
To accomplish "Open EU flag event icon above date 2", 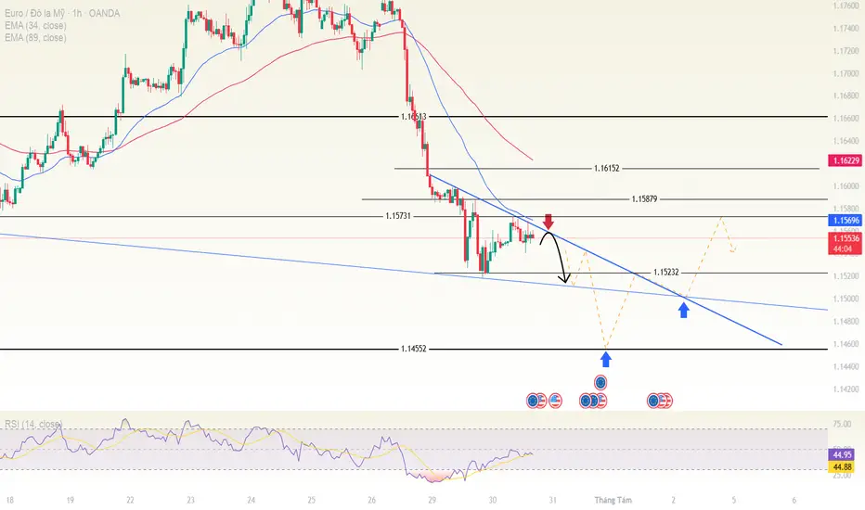I will coord(653,401).
